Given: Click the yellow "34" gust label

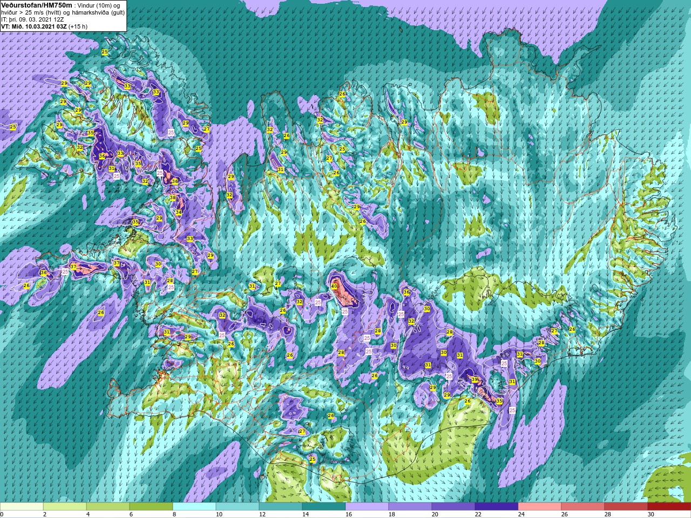Looking at the screenshot, I should (179, 212).
